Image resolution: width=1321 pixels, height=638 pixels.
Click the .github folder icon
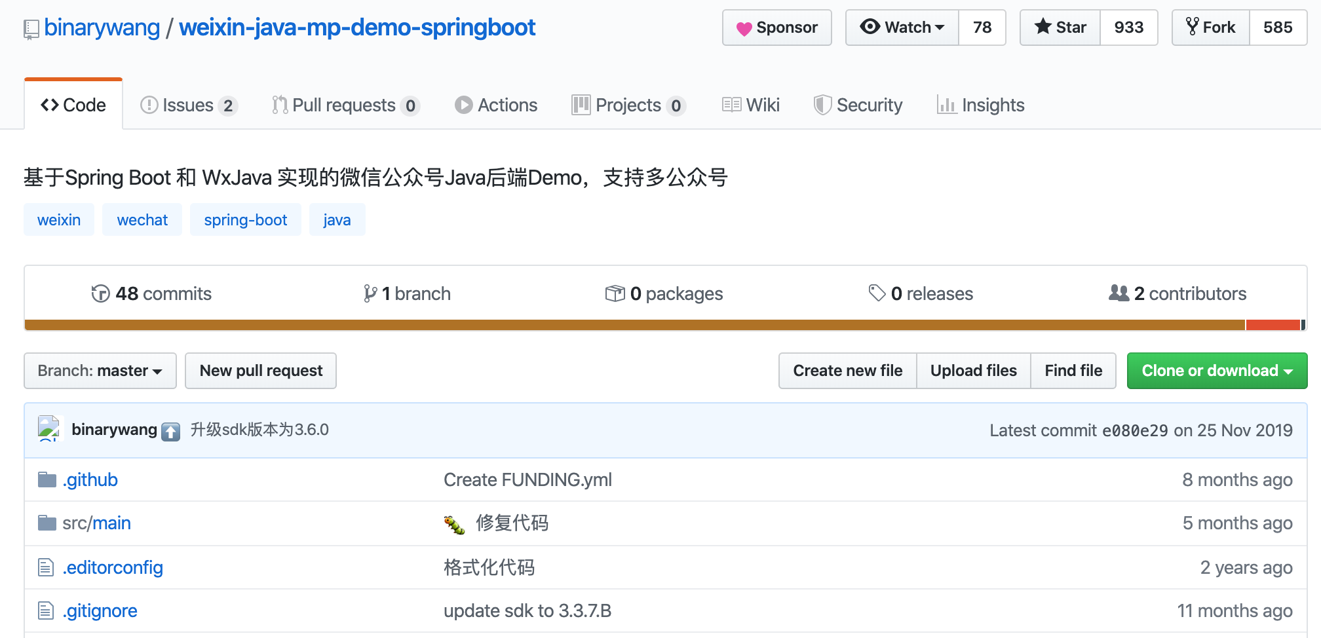click(47, 479)
